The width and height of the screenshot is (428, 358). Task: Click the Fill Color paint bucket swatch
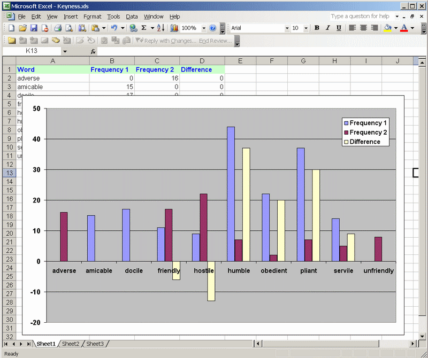tap(388, 28)
